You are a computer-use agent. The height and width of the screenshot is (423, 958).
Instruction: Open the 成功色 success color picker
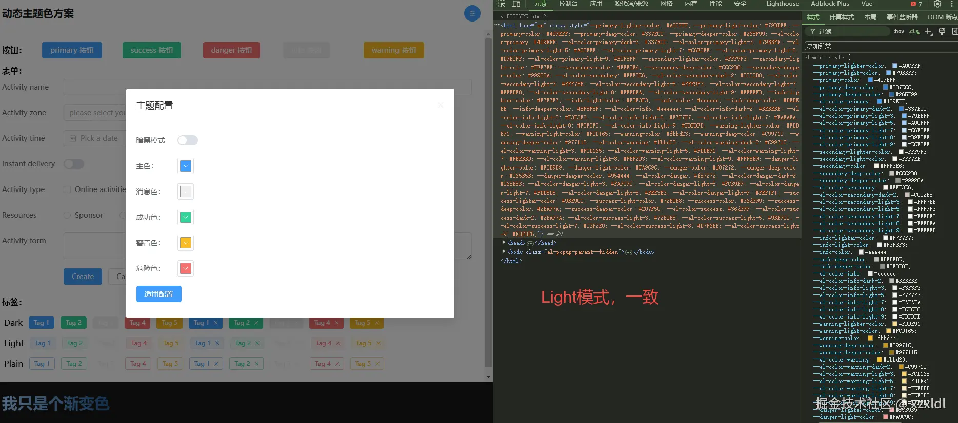186,217
